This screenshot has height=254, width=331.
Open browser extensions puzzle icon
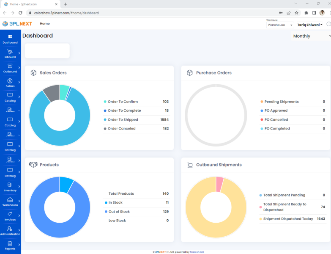[306, 13]
